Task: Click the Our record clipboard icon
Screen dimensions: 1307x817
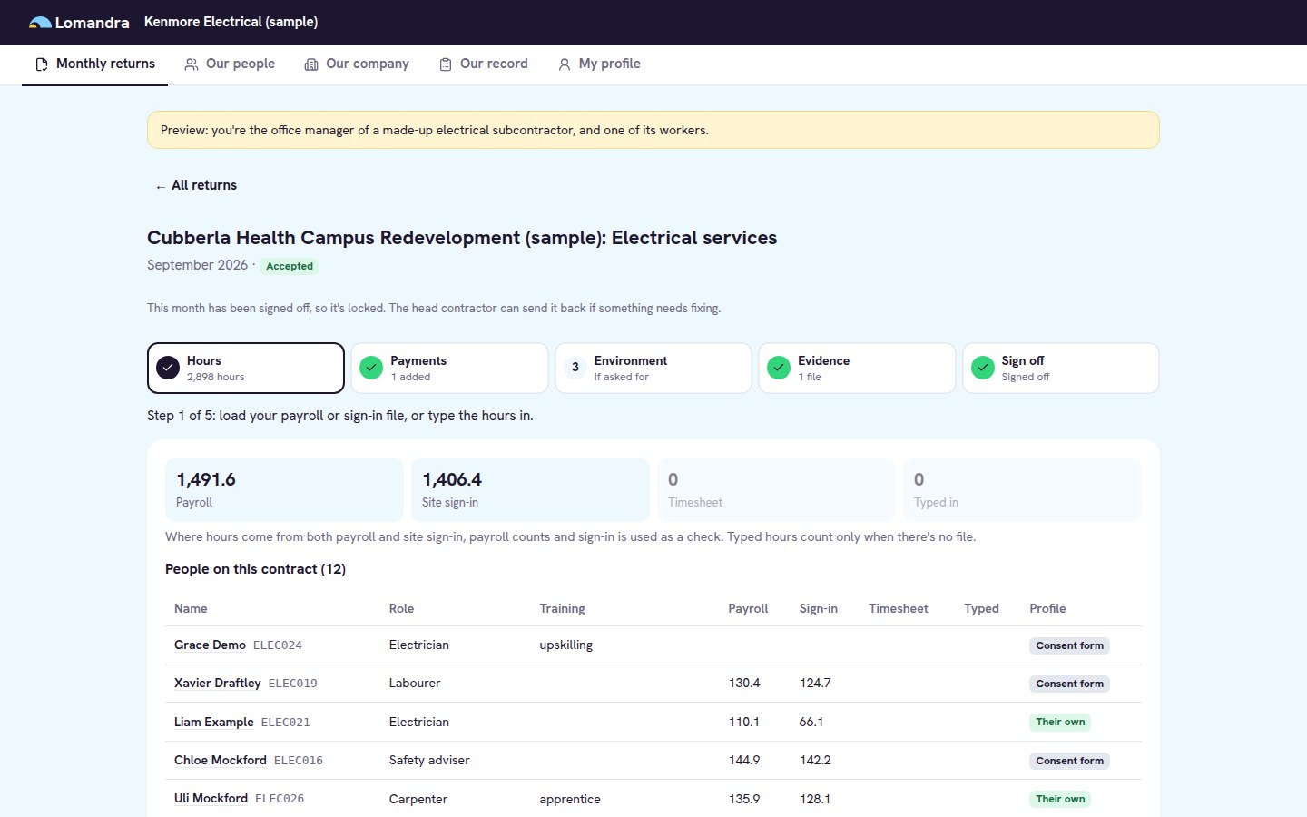Action: coord(446,64)
